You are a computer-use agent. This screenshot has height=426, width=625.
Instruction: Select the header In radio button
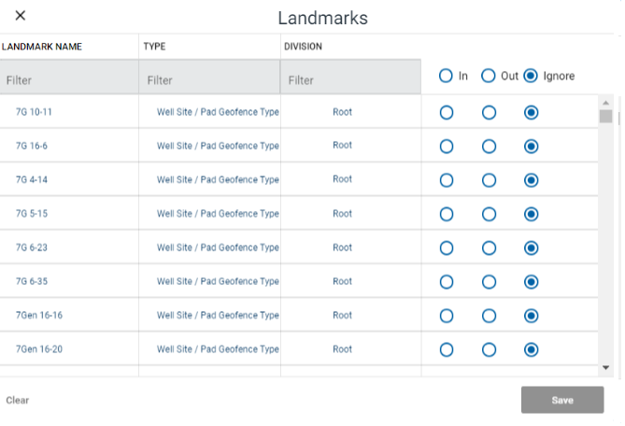click(x=446, y=76)
